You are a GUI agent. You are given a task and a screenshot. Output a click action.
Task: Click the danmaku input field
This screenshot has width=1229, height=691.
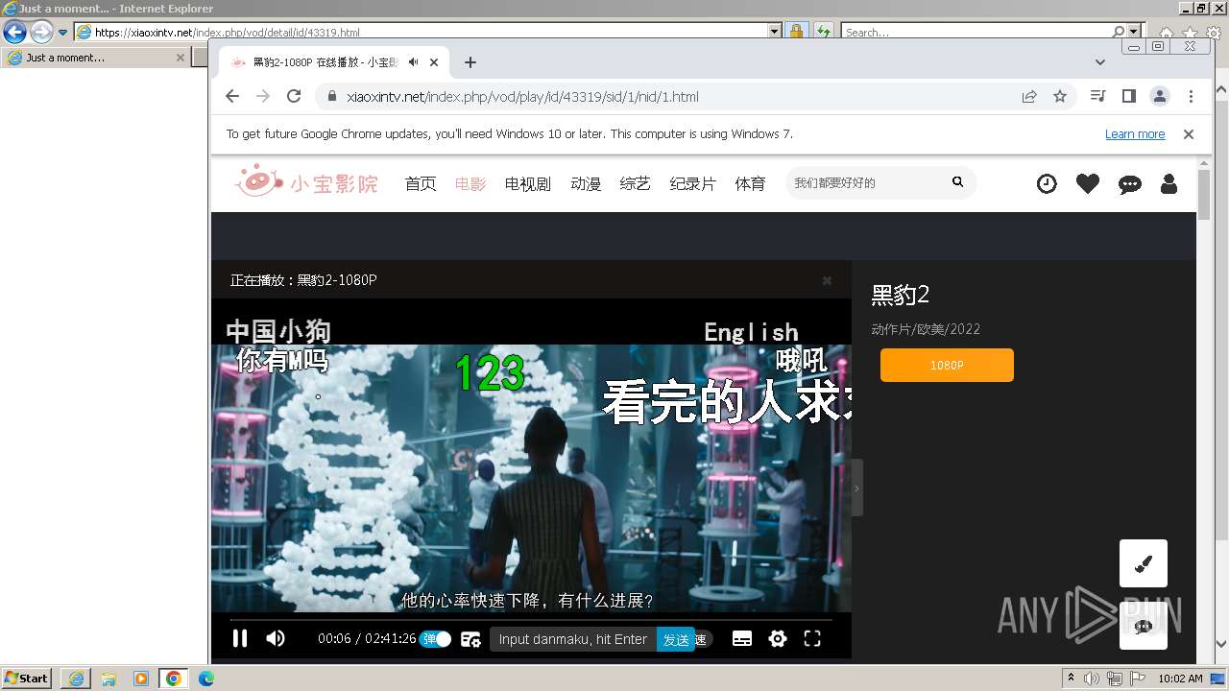(x=573, y=639)
